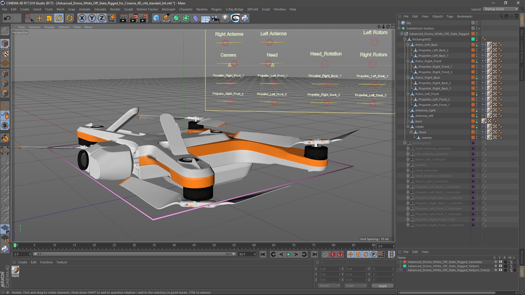Toggle visibility of Rigged_Geometry layer
525x295 pixels.
(x=500, y=262)
